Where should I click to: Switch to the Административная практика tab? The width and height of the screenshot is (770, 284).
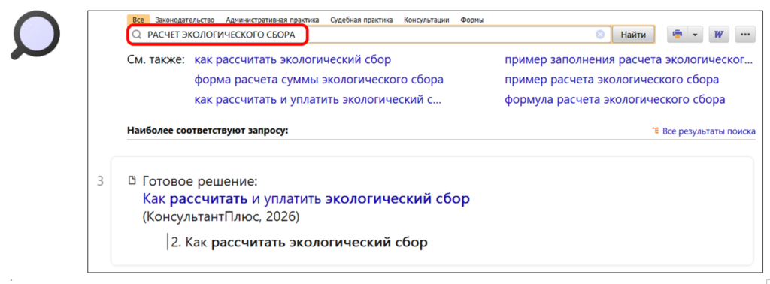(x=272, y=20)
